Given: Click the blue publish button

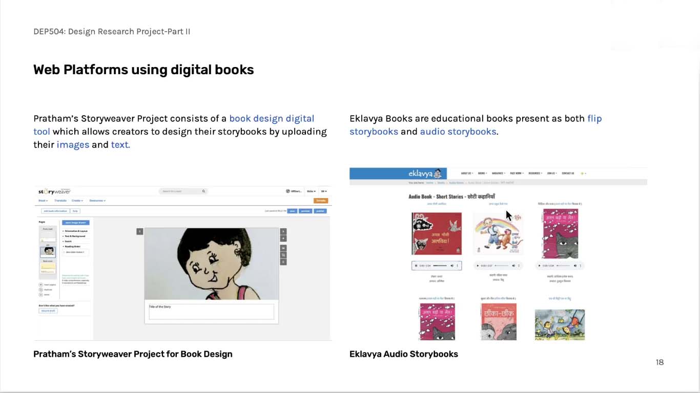Looking at the screenshot, I should point(320,211).
